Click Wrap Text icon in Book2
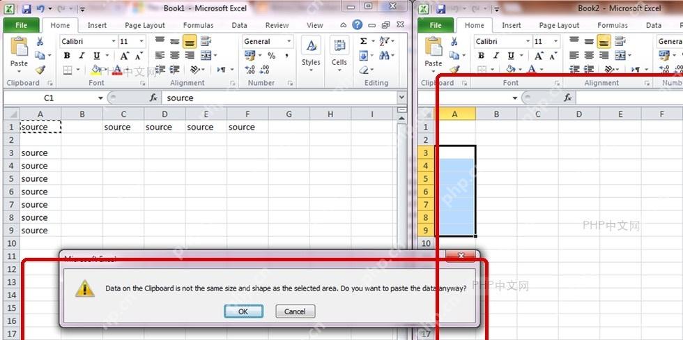 [620, 41]
